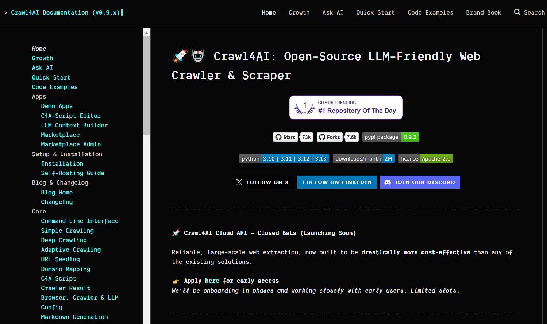Open Blog Home sidebar link
The height and width of the screenshot is (324, 547).
pyautogui.click(x=57, y=192)
